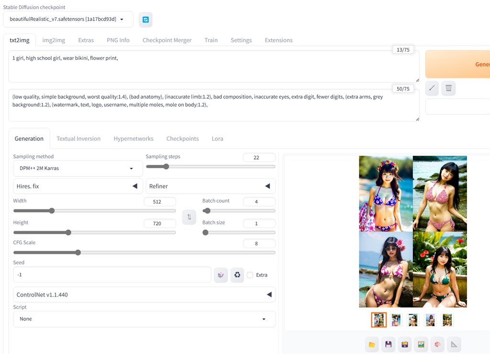Select the highlighted first gallery thumbnail
490x354 pixels.
[x=379, y=320]
